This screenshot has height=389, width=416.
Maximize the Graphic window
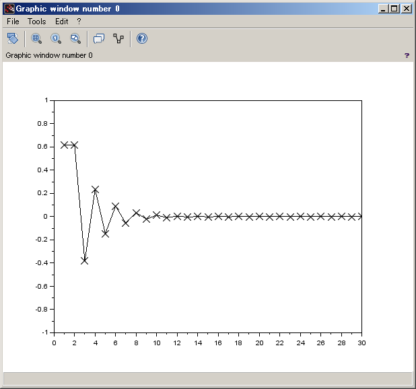coord(394,9)
